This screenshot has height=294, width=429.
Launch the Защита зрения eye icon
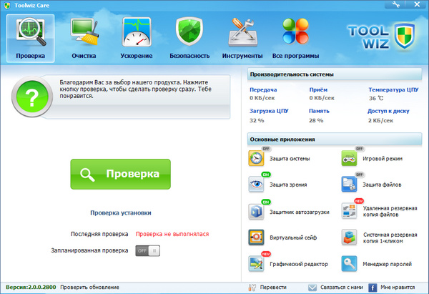257,185
